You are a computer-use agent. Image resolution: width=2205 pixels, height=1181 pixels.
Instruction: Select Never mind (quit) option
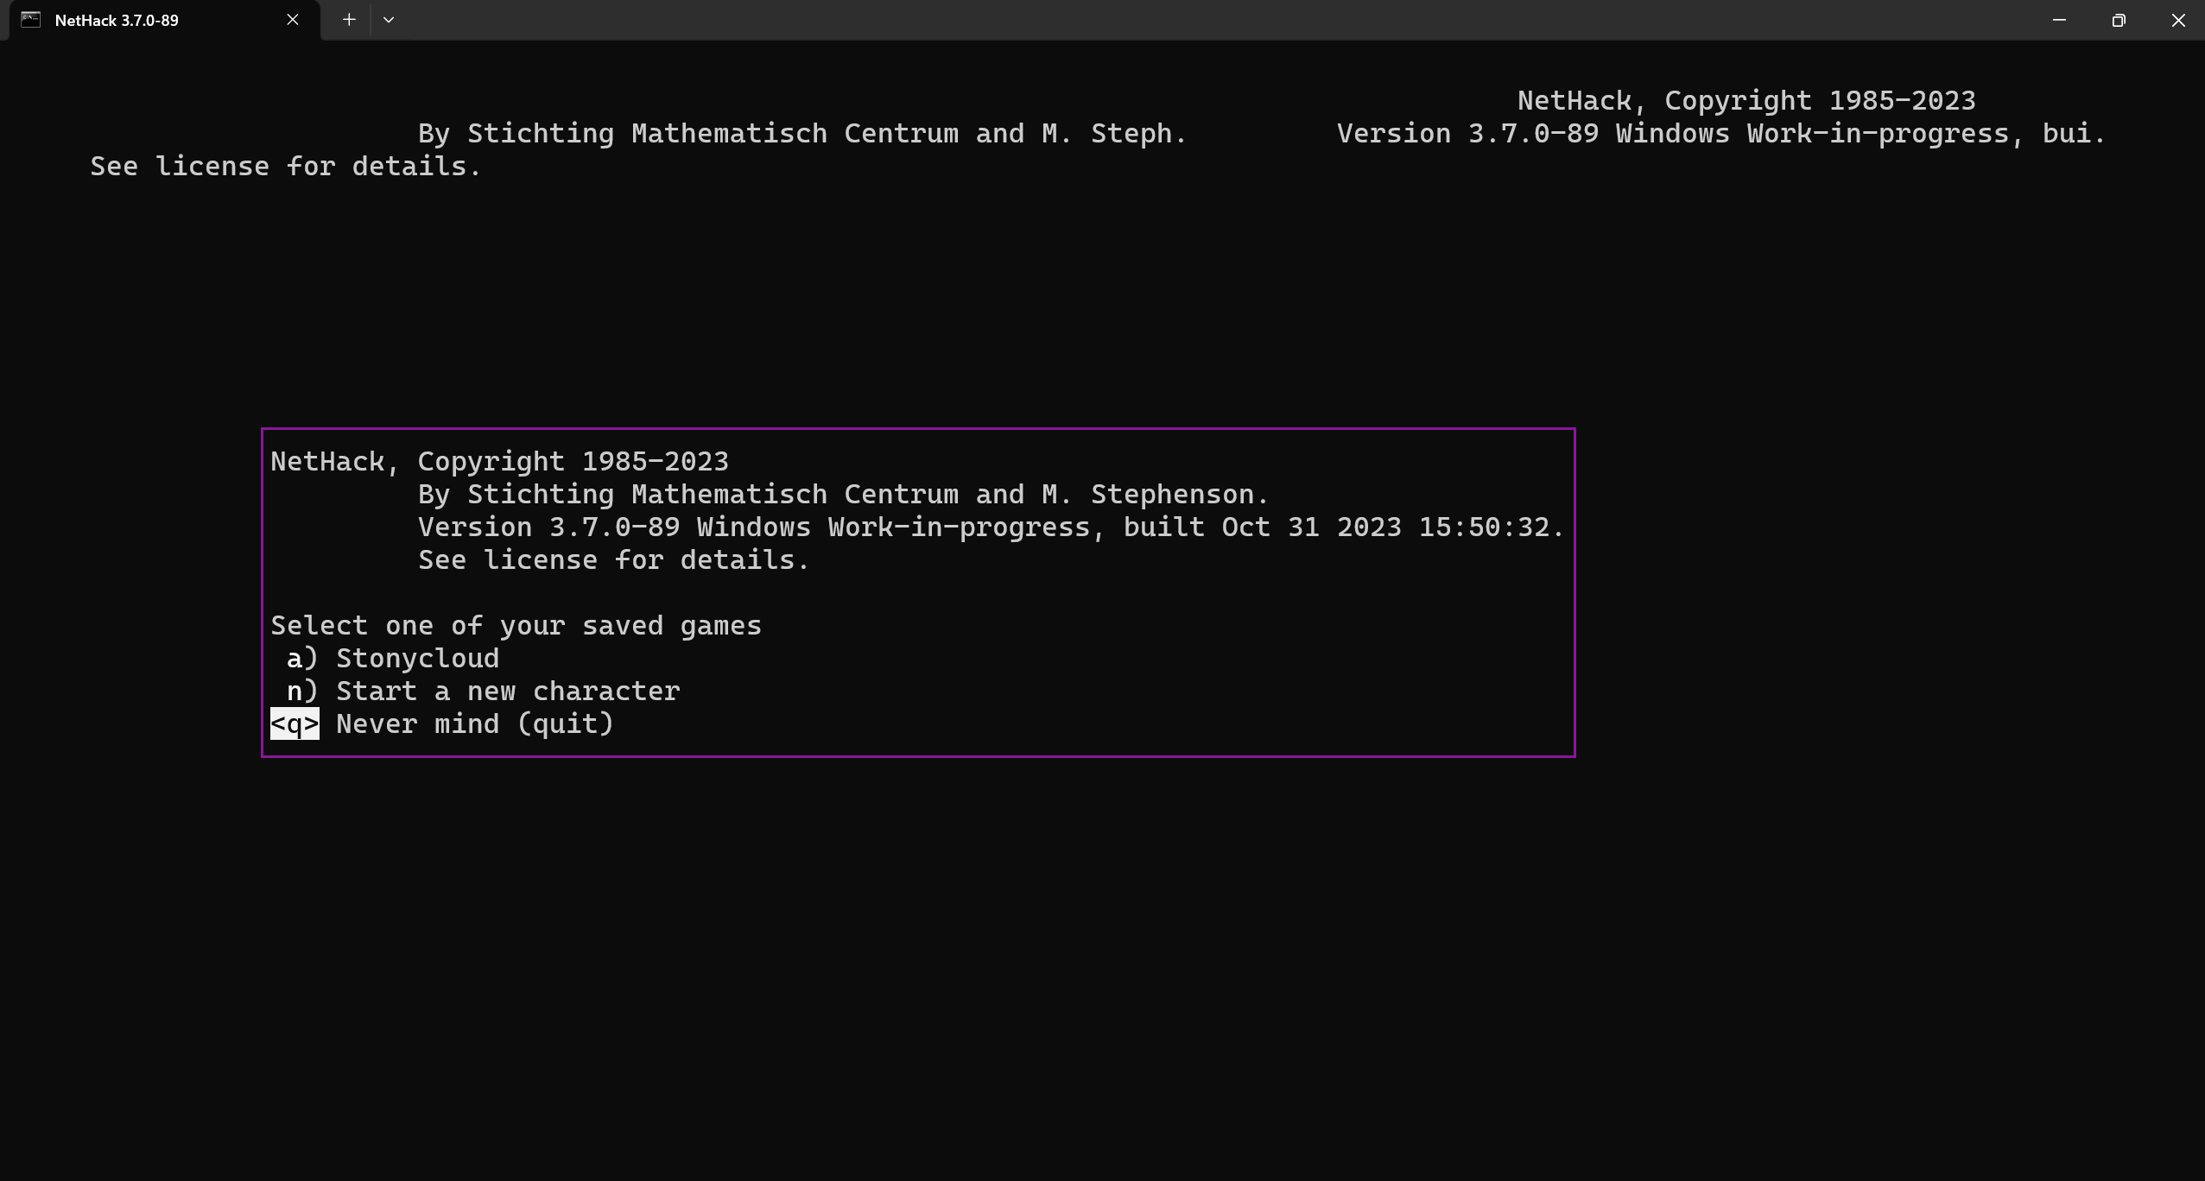(x=442, y=724)
